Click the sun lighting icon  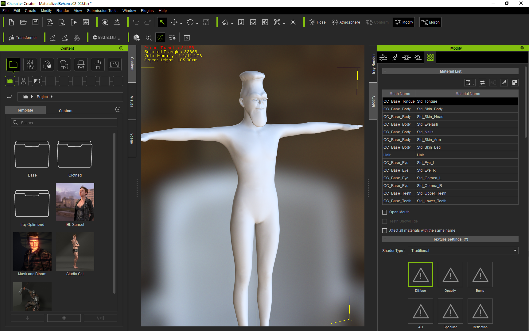[293, 22]
